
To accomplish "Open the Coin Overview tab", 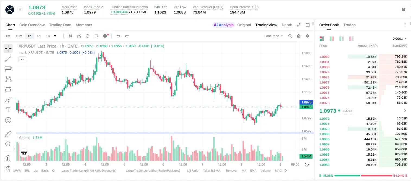I will (x=32, y=25).
